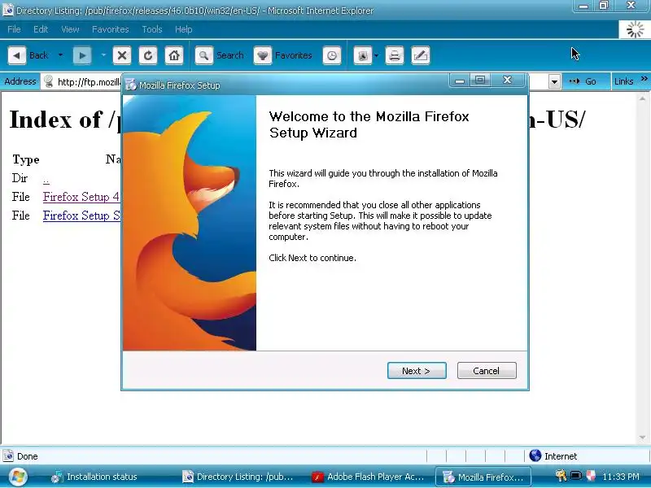
Task: Click the Done page icon in status bar
Action: (8, 455)
